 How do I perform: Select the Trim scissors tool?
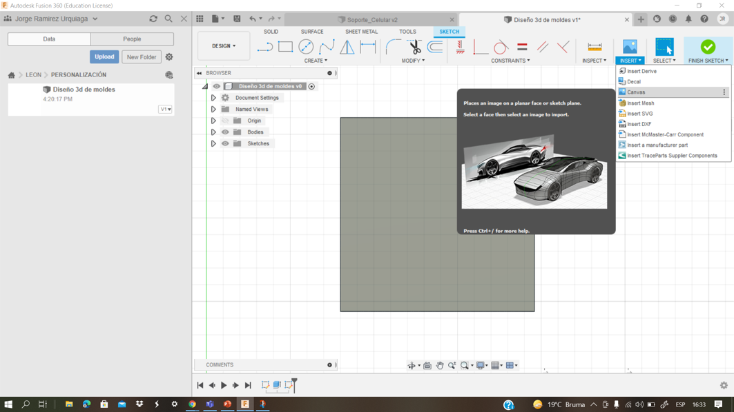pos(414,47)
